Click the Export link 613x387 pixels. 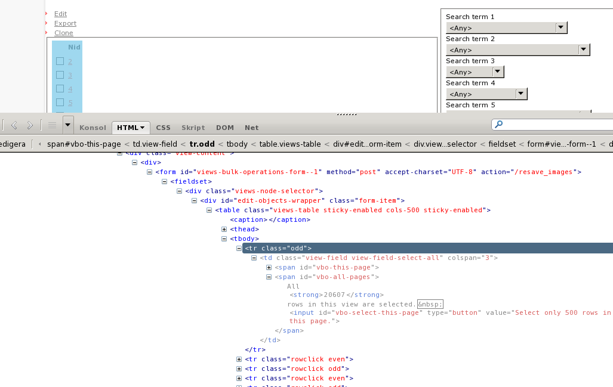coord(65,23)
